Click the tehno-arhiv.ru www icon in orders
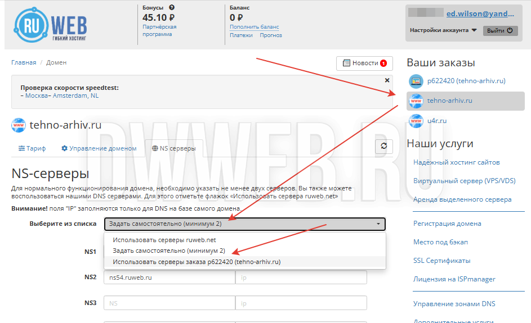The width and height of the screenshot is (531, 323). pos(416,101)
